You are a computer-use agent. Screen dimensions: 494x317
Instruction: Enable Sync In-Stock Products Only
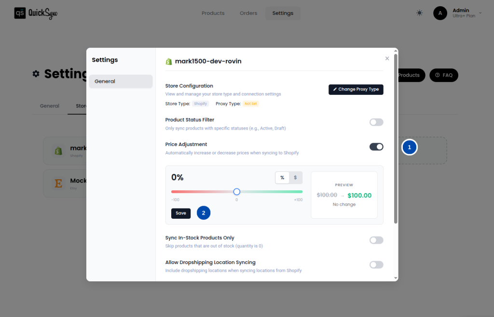pos(376,240)
